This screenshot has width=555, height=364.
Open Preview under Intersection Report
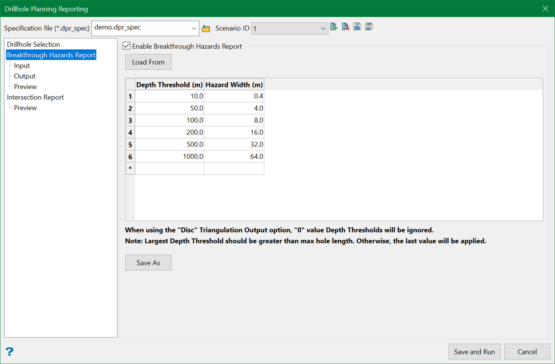(x=25, y=108)
